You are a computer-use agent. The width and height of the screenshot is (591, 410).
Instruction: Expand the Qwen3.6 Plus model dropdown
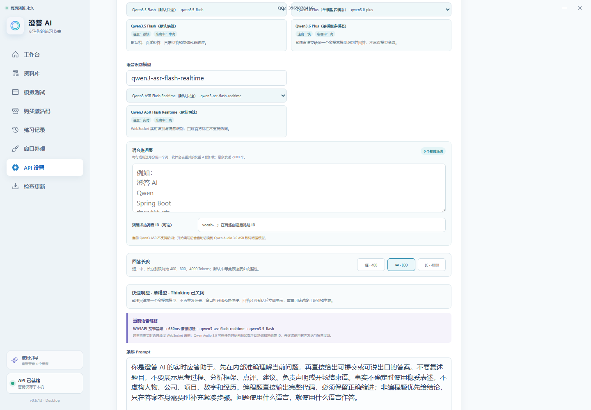coord(371,9)
